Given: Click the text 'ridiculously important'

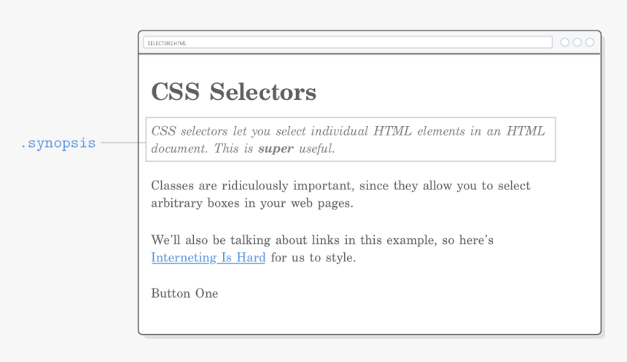Looking at the screenshot, I should (x=287, y=186).
